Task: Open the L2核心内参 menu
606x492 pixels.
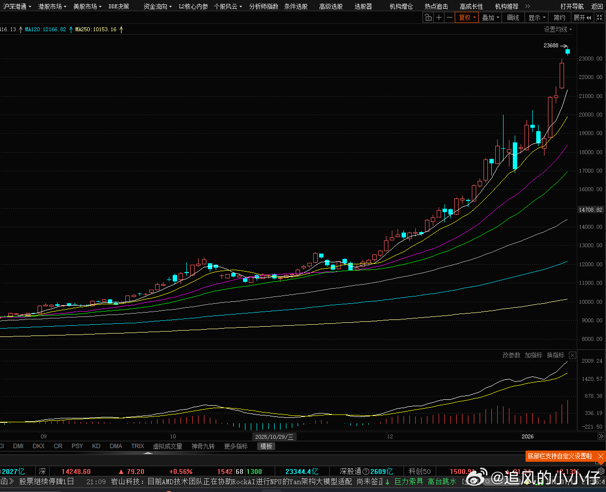Action: 193,6
